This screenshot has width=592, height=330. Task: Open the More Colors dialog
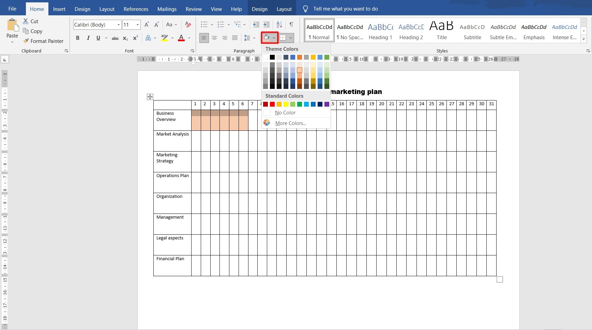point(290,123)
